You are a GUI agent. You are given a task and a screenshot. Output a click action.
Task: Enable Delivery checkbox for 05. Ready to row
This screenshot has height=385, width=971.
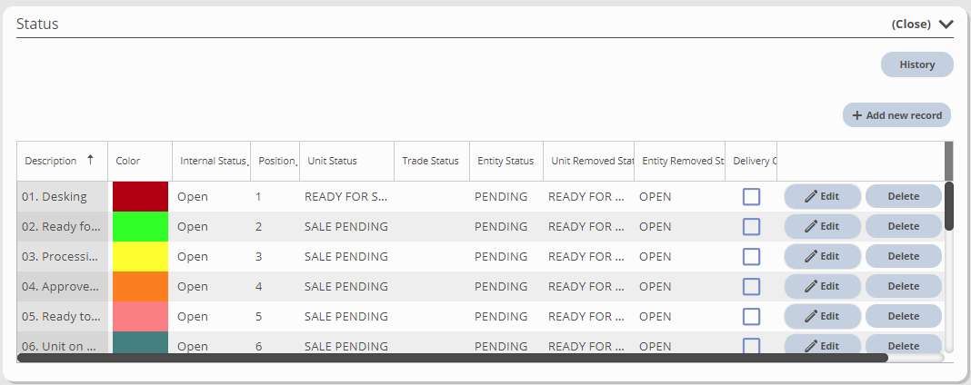751,316
